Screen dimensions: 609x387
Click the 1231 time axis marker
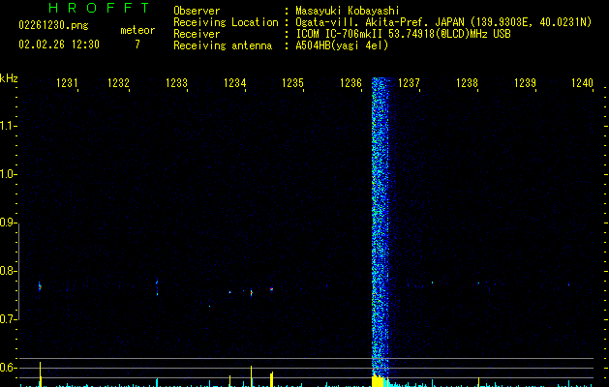pos(67,82)
